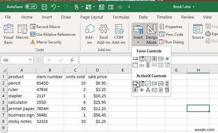The height and width of the screenshot is (133, 218).
Task: Open COM Add-ins
Action: click(x=119, y=34)
